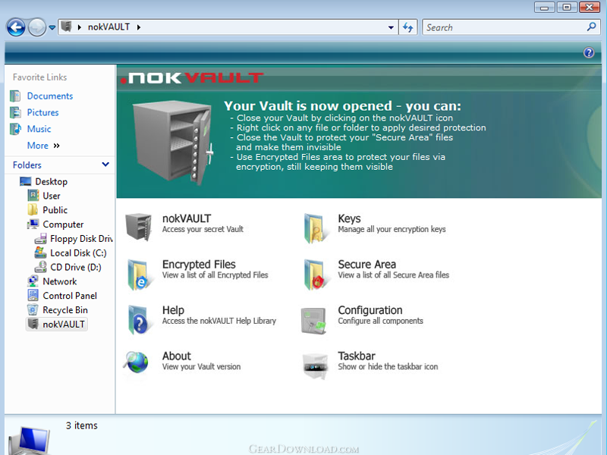Click the Keys title text
Screen dimensions: 607x455
pos(349,218)
